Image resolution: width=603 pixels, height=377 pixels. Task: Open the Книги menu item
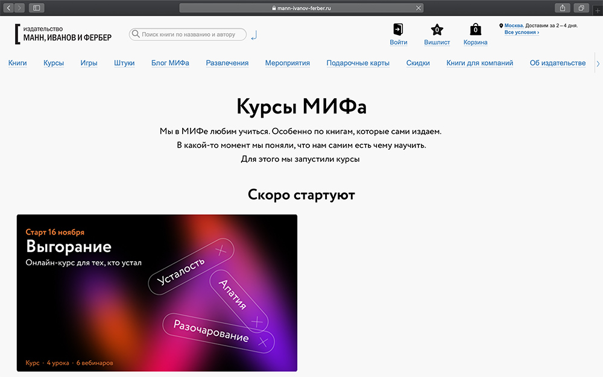click(x=17, y=63)
